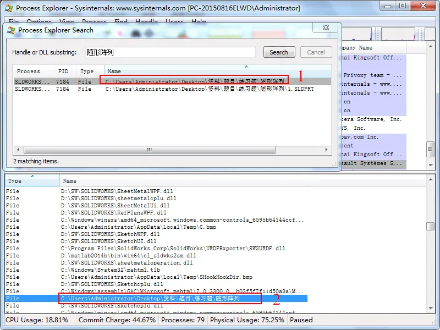This screenshot has height=330, width=440.
Task: Click the lower pane vertical scrollbar thumb
Action: click(x=430, y=226)
